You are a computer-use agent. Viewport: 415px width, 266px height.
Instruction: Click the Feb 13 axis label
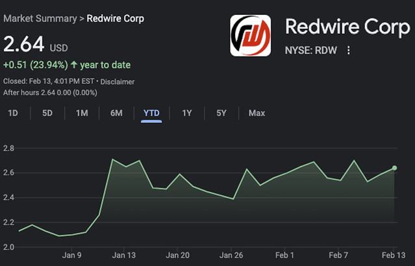click(x=394, y=256)
